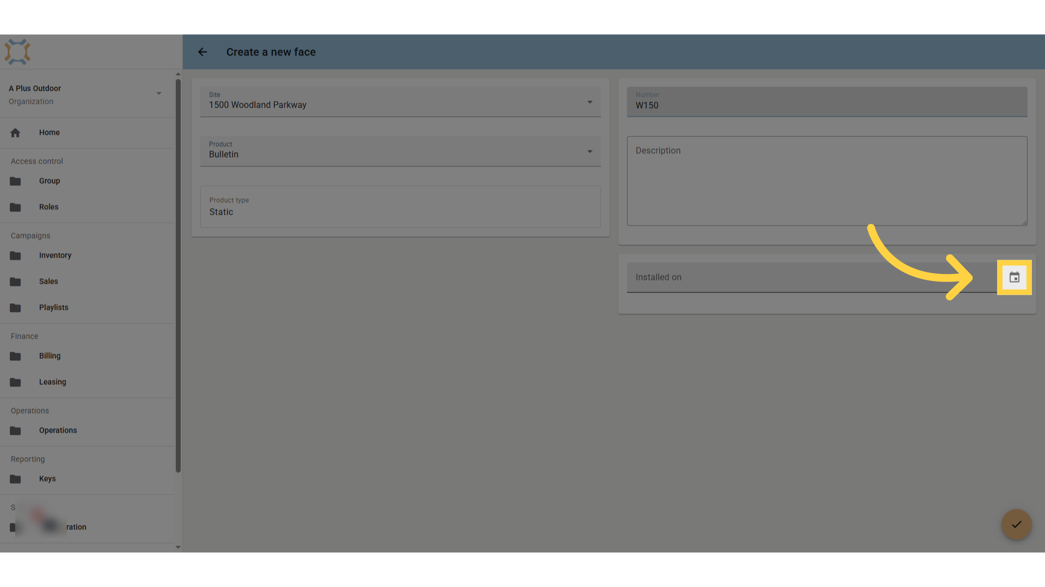The width and height of the screenshot is (1045, 587).
Task: Click the Billing folder icon
Action: coord(15,356)
